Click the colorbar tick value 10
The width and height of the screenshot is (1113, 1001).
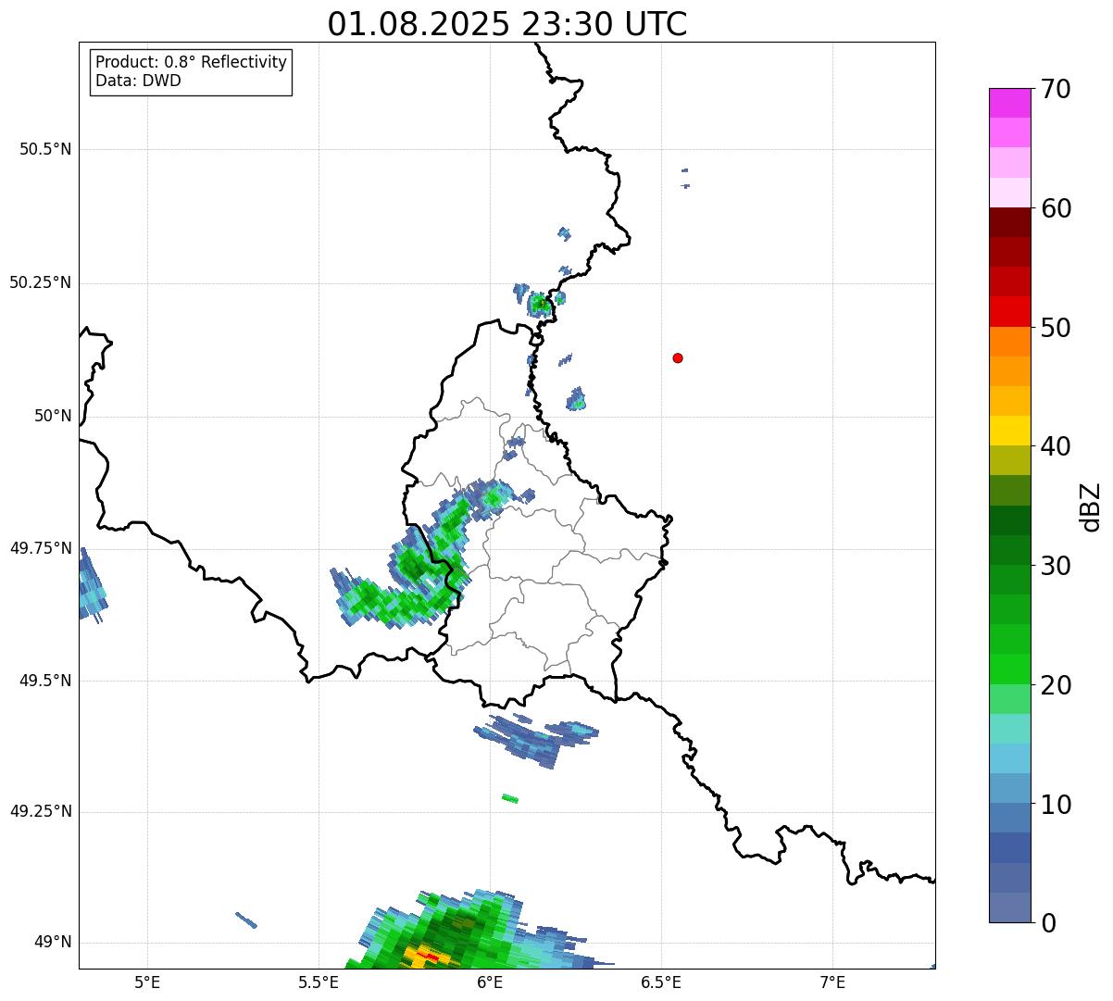coord(1056,805)
